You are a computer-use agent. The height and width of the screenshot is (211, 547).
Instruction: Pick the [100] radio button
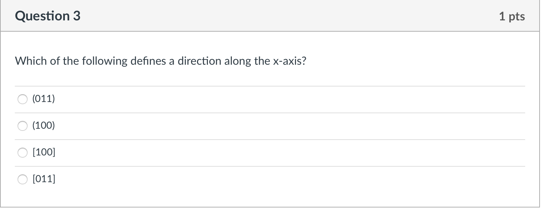[x=23, y=153]
